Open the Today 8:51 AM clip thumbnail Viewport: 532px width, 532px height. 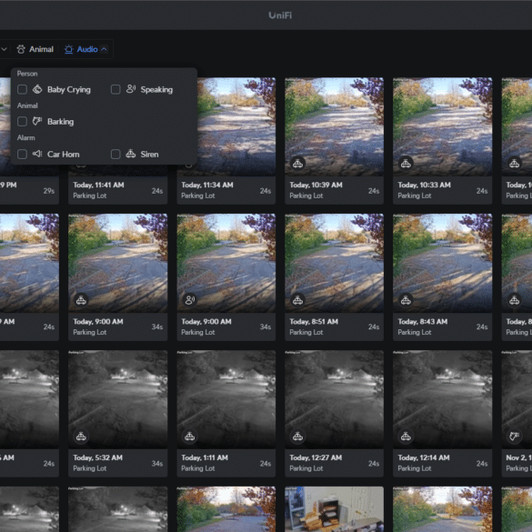[x=334, y=263]
